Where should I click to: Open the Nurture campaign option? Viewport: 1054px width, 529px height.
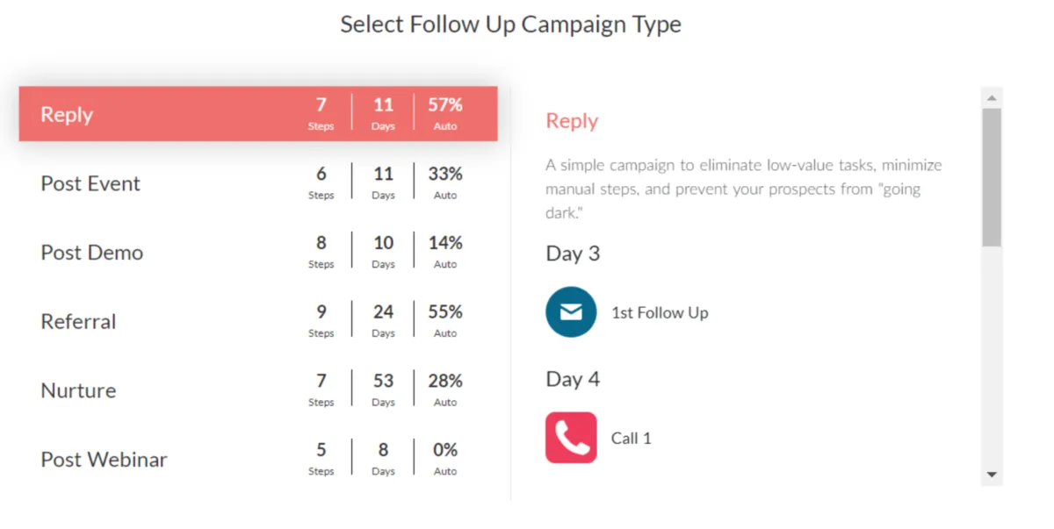[x=78, y=390]
